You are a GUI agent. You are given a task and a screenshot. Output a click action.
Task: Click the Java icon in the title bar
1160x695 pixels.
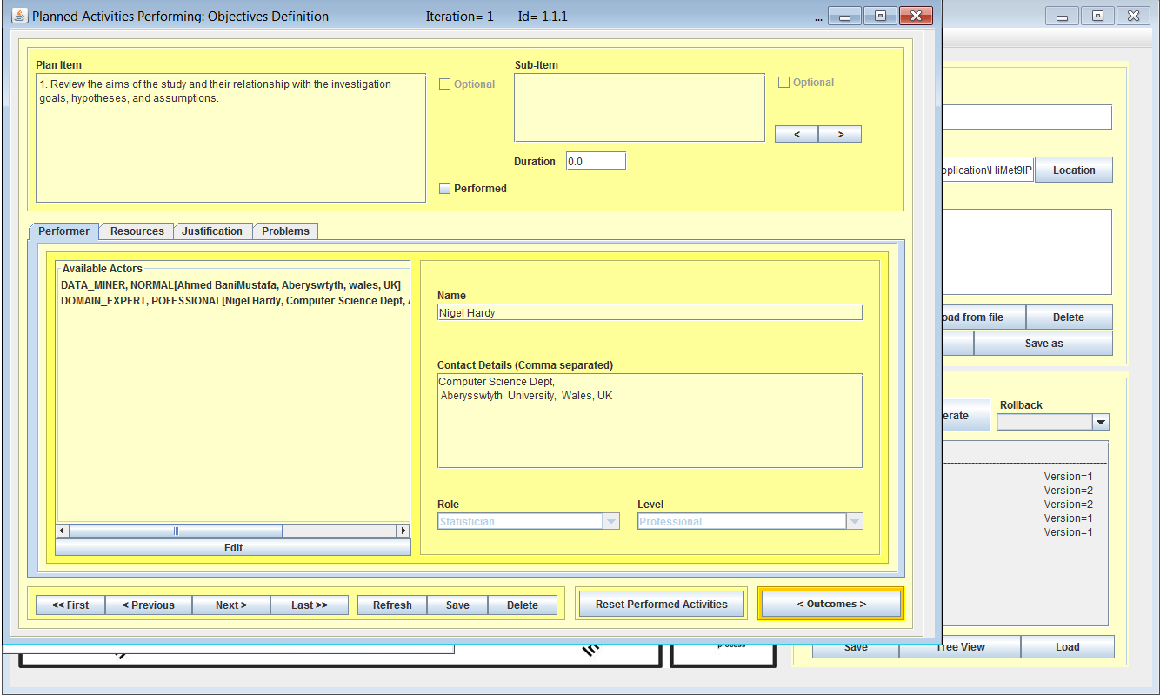(19, 16)
